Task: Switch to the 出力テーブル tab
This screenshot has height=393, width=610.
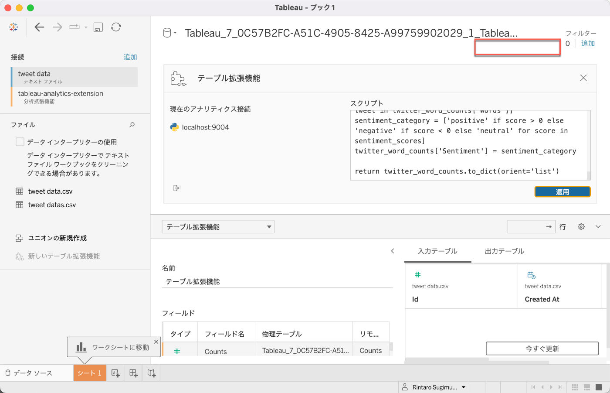Action: pos(505,251)
